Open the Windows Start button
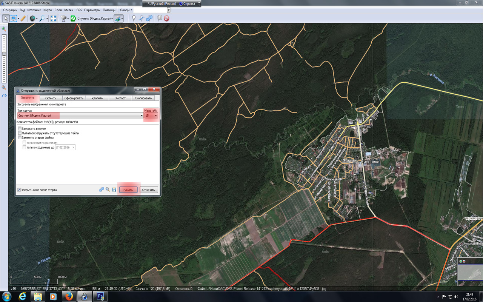 [x=7, y=296]
